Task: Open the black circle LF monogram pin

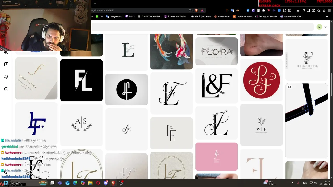Action: click(x=126, y=90)
